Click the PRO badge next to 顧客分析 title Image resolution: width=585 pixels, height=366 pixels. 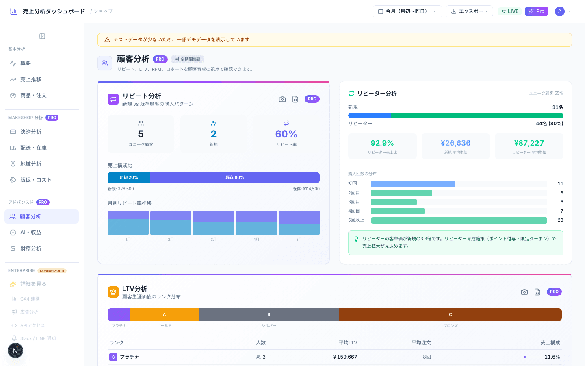click(160, 59)
